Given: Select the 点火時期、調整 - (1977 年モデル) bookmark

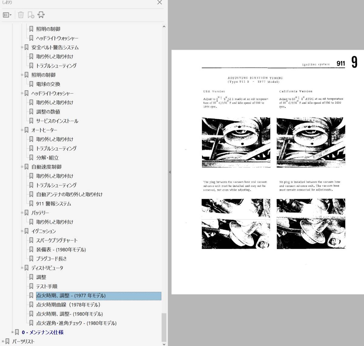Looking at the screenshot, I should click(99, 296).
